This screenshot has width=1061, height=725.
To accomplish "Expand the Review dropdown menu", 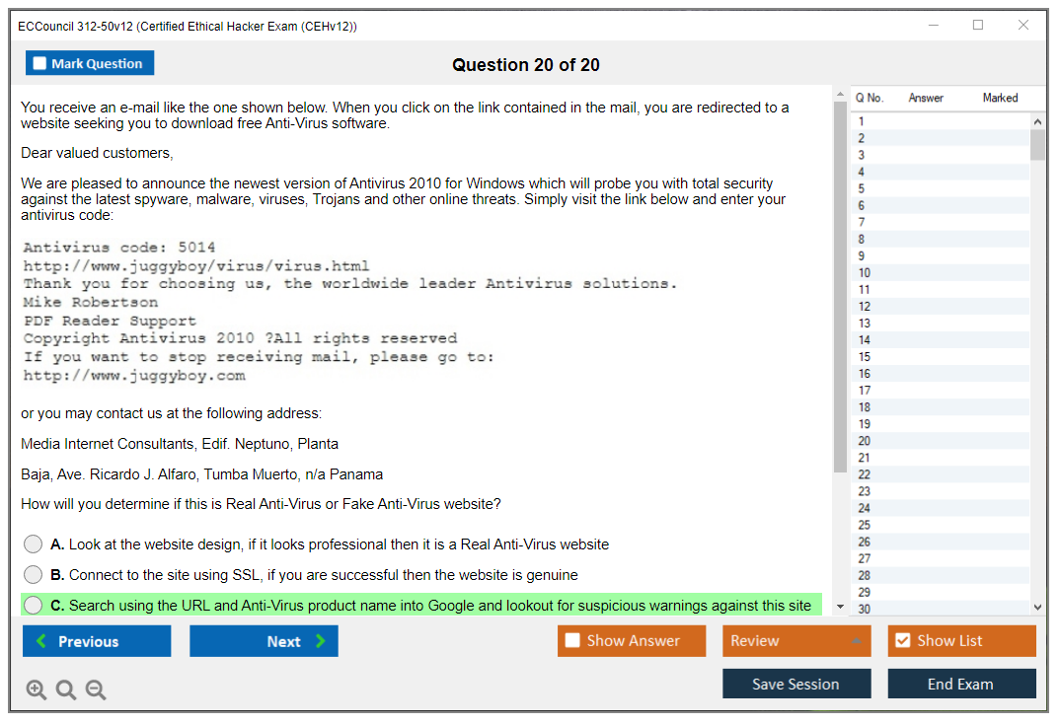I will pyautogui.click(x=856, y=641).
